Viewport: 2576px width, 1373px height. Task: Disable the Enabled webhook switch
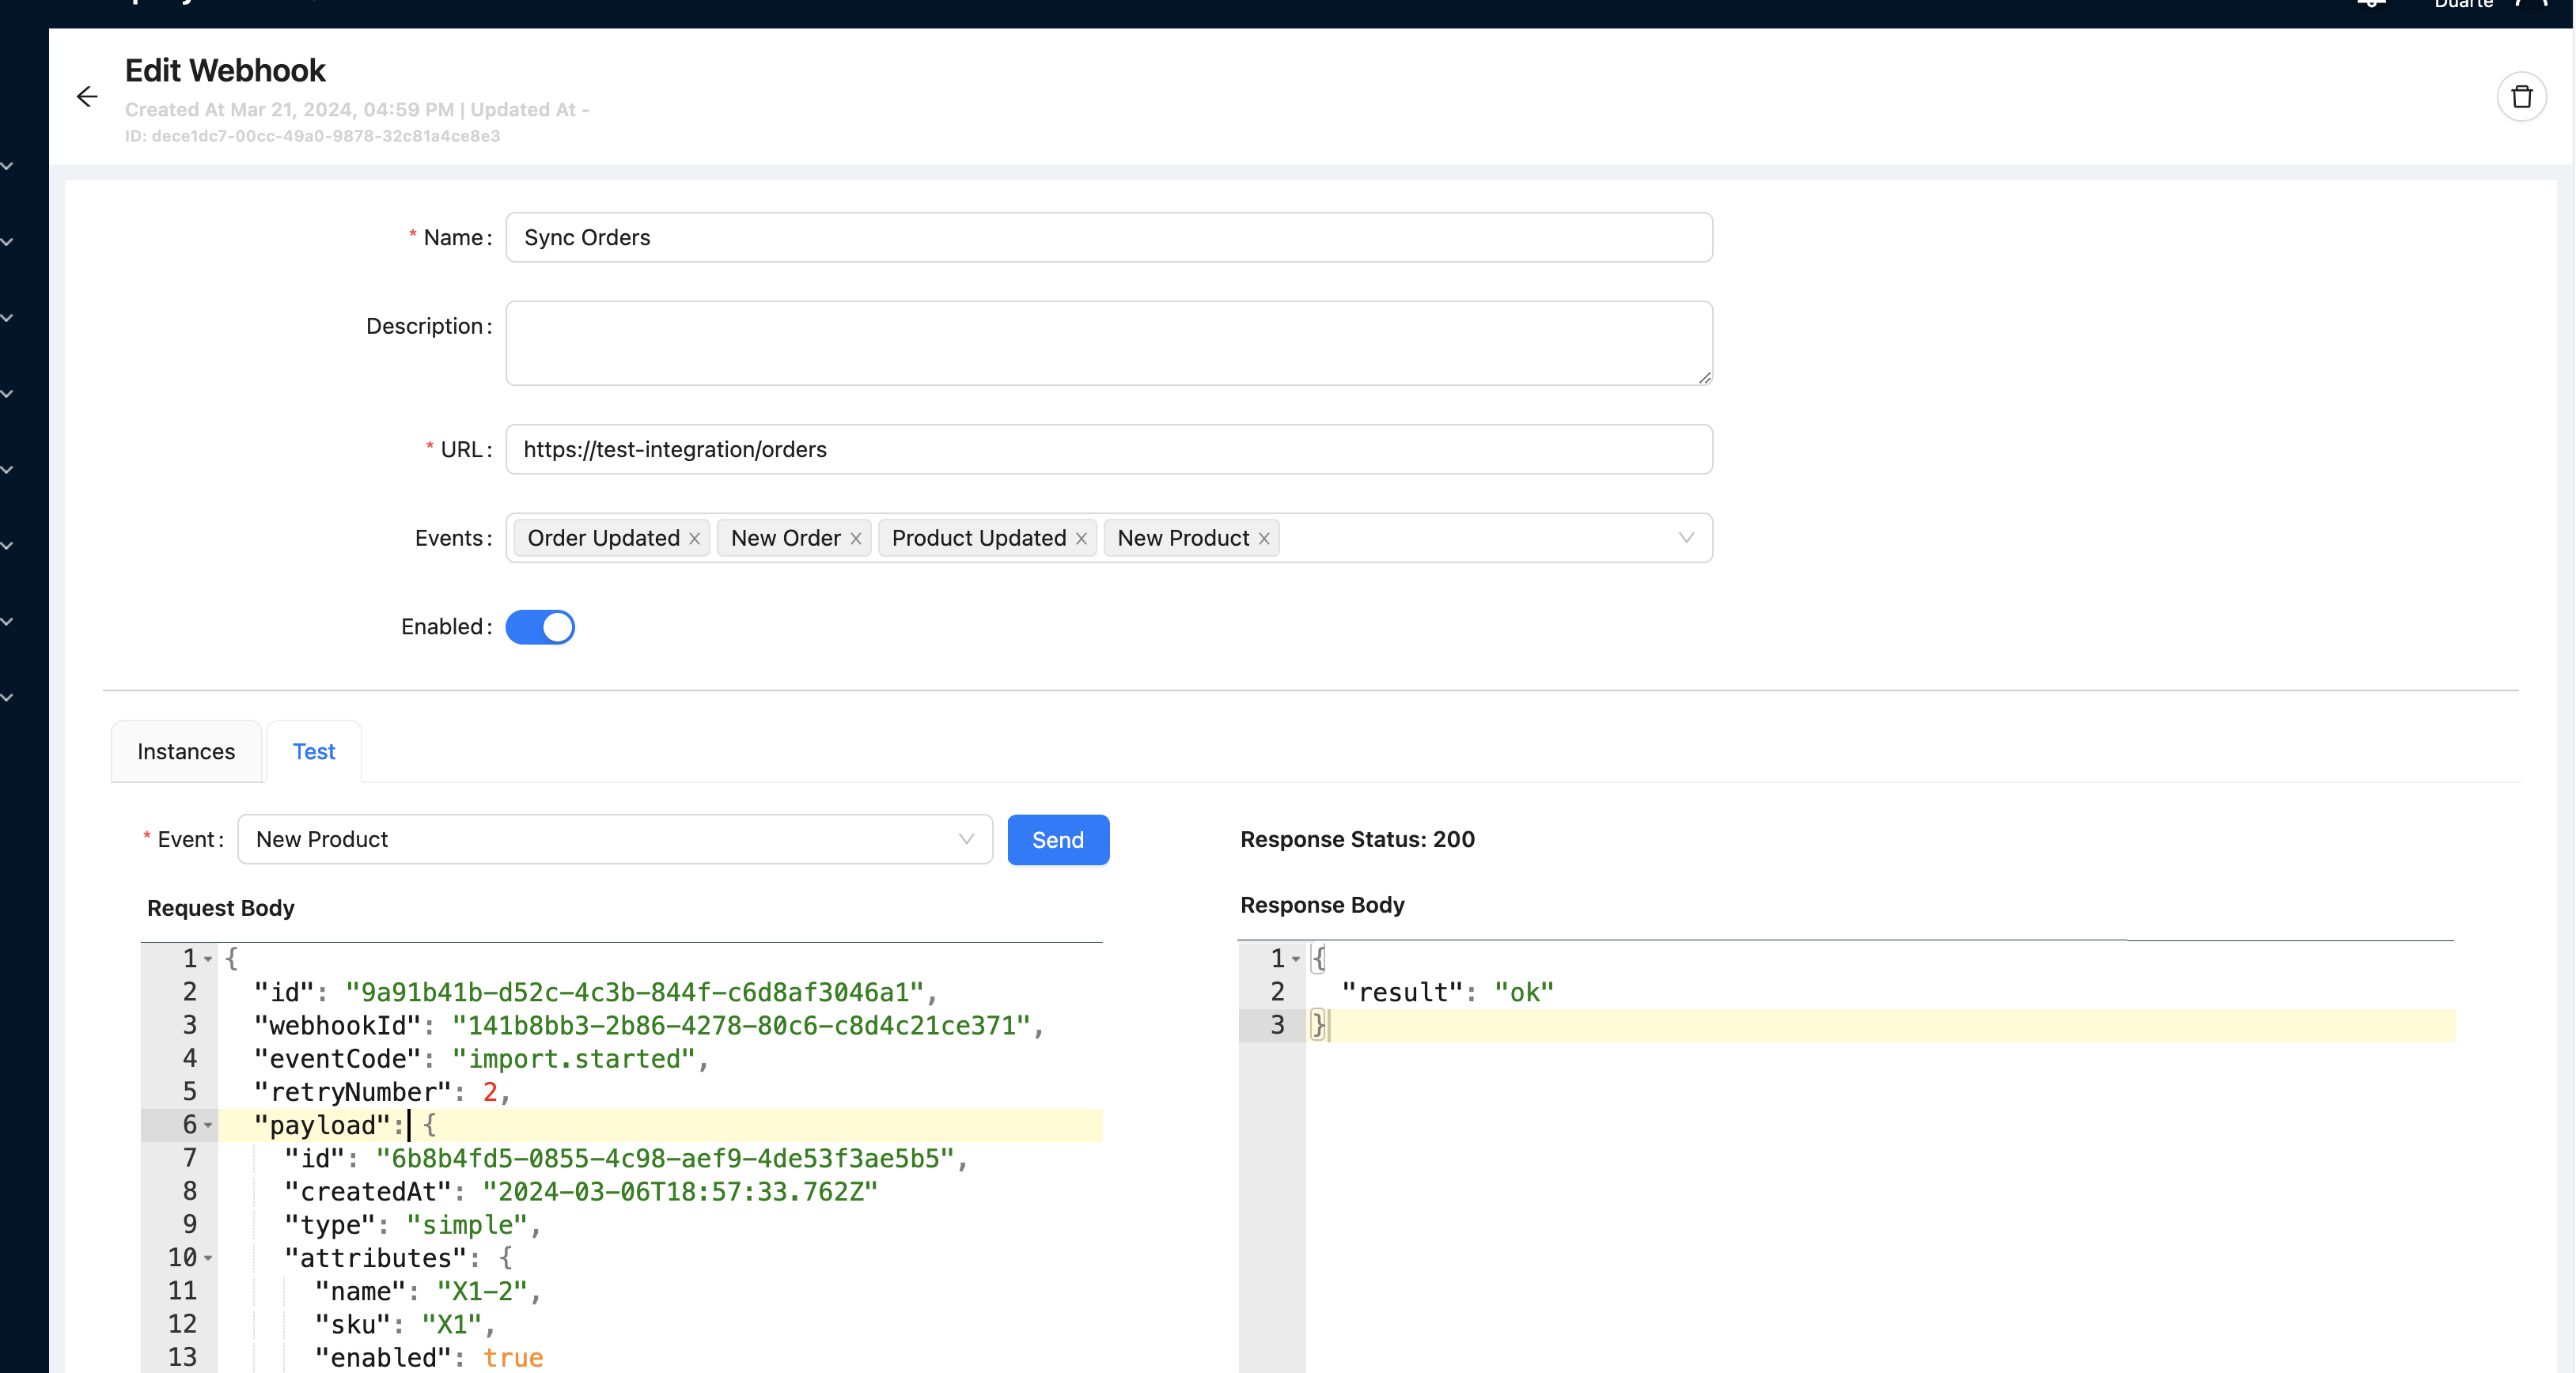540,627
